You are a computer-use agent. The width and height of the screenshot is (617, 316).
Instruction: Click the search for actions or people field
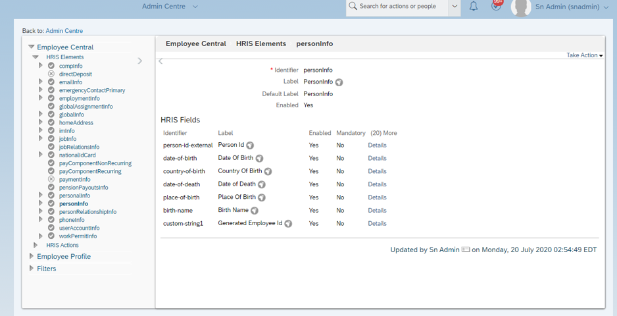397,7
